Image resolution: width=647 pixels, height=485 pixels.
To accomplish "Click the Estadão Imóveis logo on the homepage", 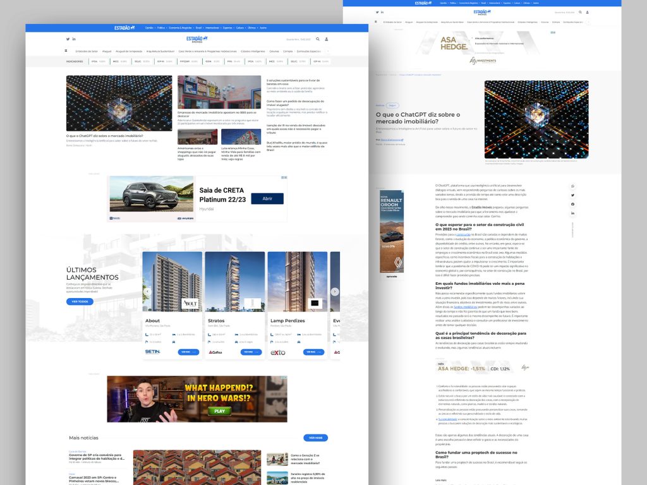I will (x=197, y=39).
